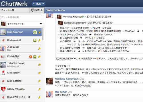Click the Diixi-Kurohune ship group icon
The height and width of the screenshot is (102, 143).
pyautogui.click(x=3, y=32)
